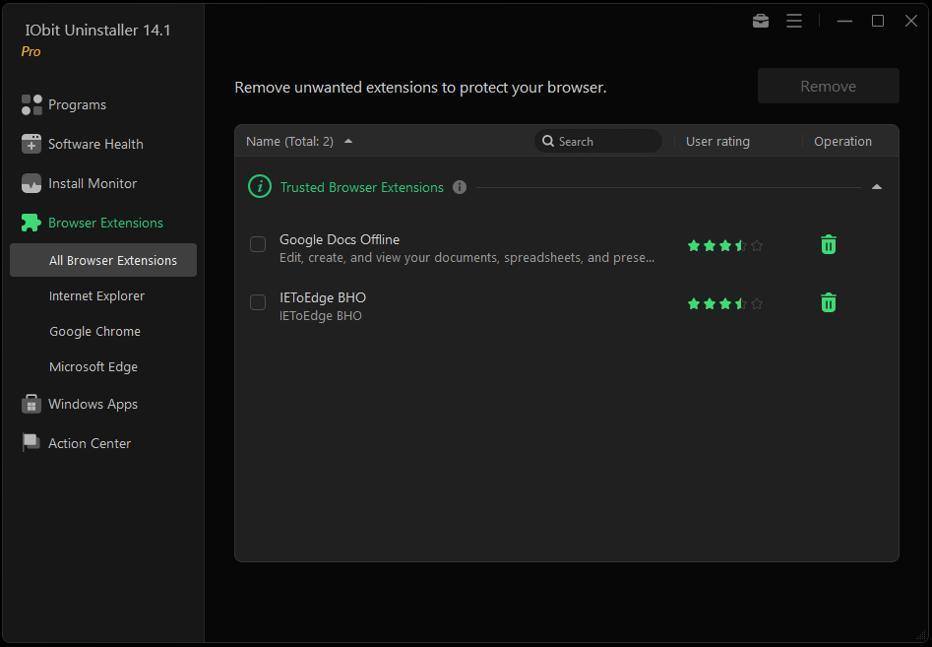Screen dimensions: 932x647
Task: Click the IObit Uninstaller 14.1 title
Action: 98,31
